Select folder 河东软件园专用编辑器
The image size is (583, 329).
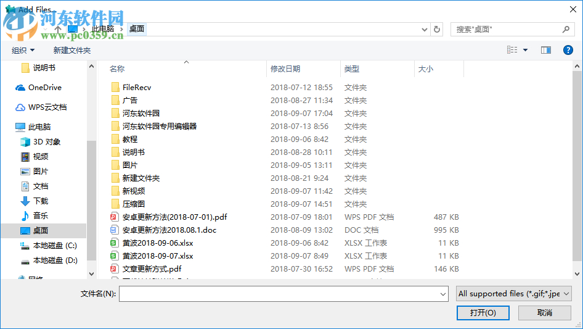[160, 127]
